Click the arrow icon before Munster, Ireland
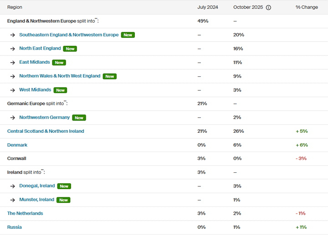Image resolution: width=328 pixels, height=236 pixels. tap(13, 200)
